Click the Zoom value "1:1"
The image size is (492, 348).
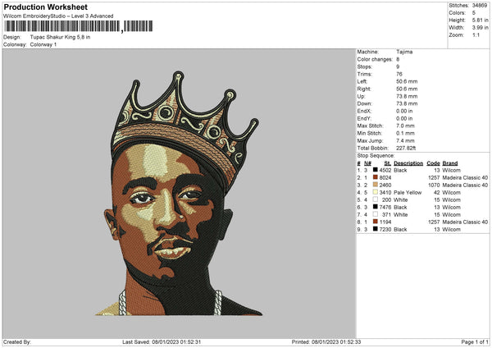tap(476, 34)
